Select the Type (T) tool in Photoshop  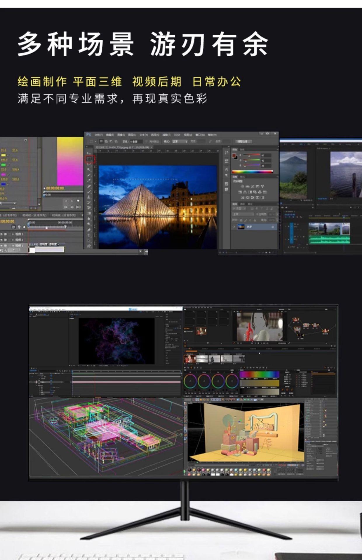[89, 235]
